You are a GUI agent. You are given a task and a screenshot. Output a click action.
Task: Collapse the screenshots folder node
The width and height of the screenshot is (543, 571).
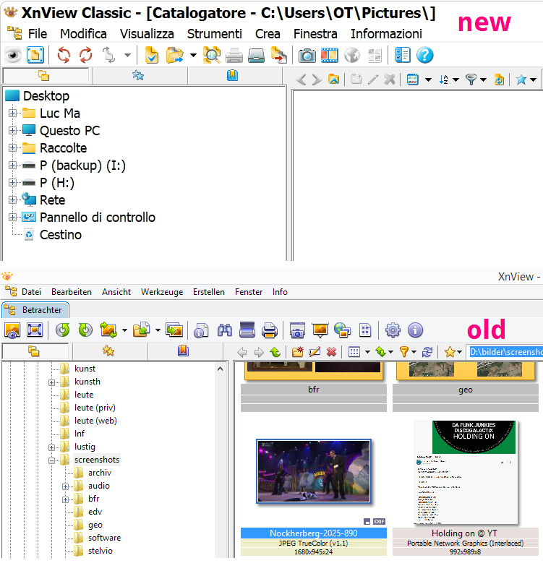52,461
